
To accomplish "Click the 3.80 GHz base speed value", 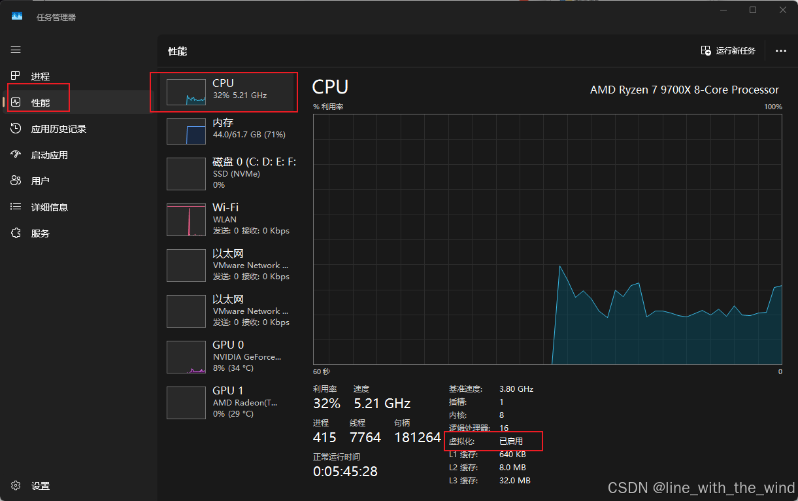I will pos(516,389).
